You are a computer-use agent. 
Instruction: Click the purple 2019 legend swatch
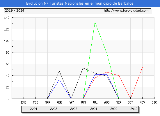click(x=125, y=109)
